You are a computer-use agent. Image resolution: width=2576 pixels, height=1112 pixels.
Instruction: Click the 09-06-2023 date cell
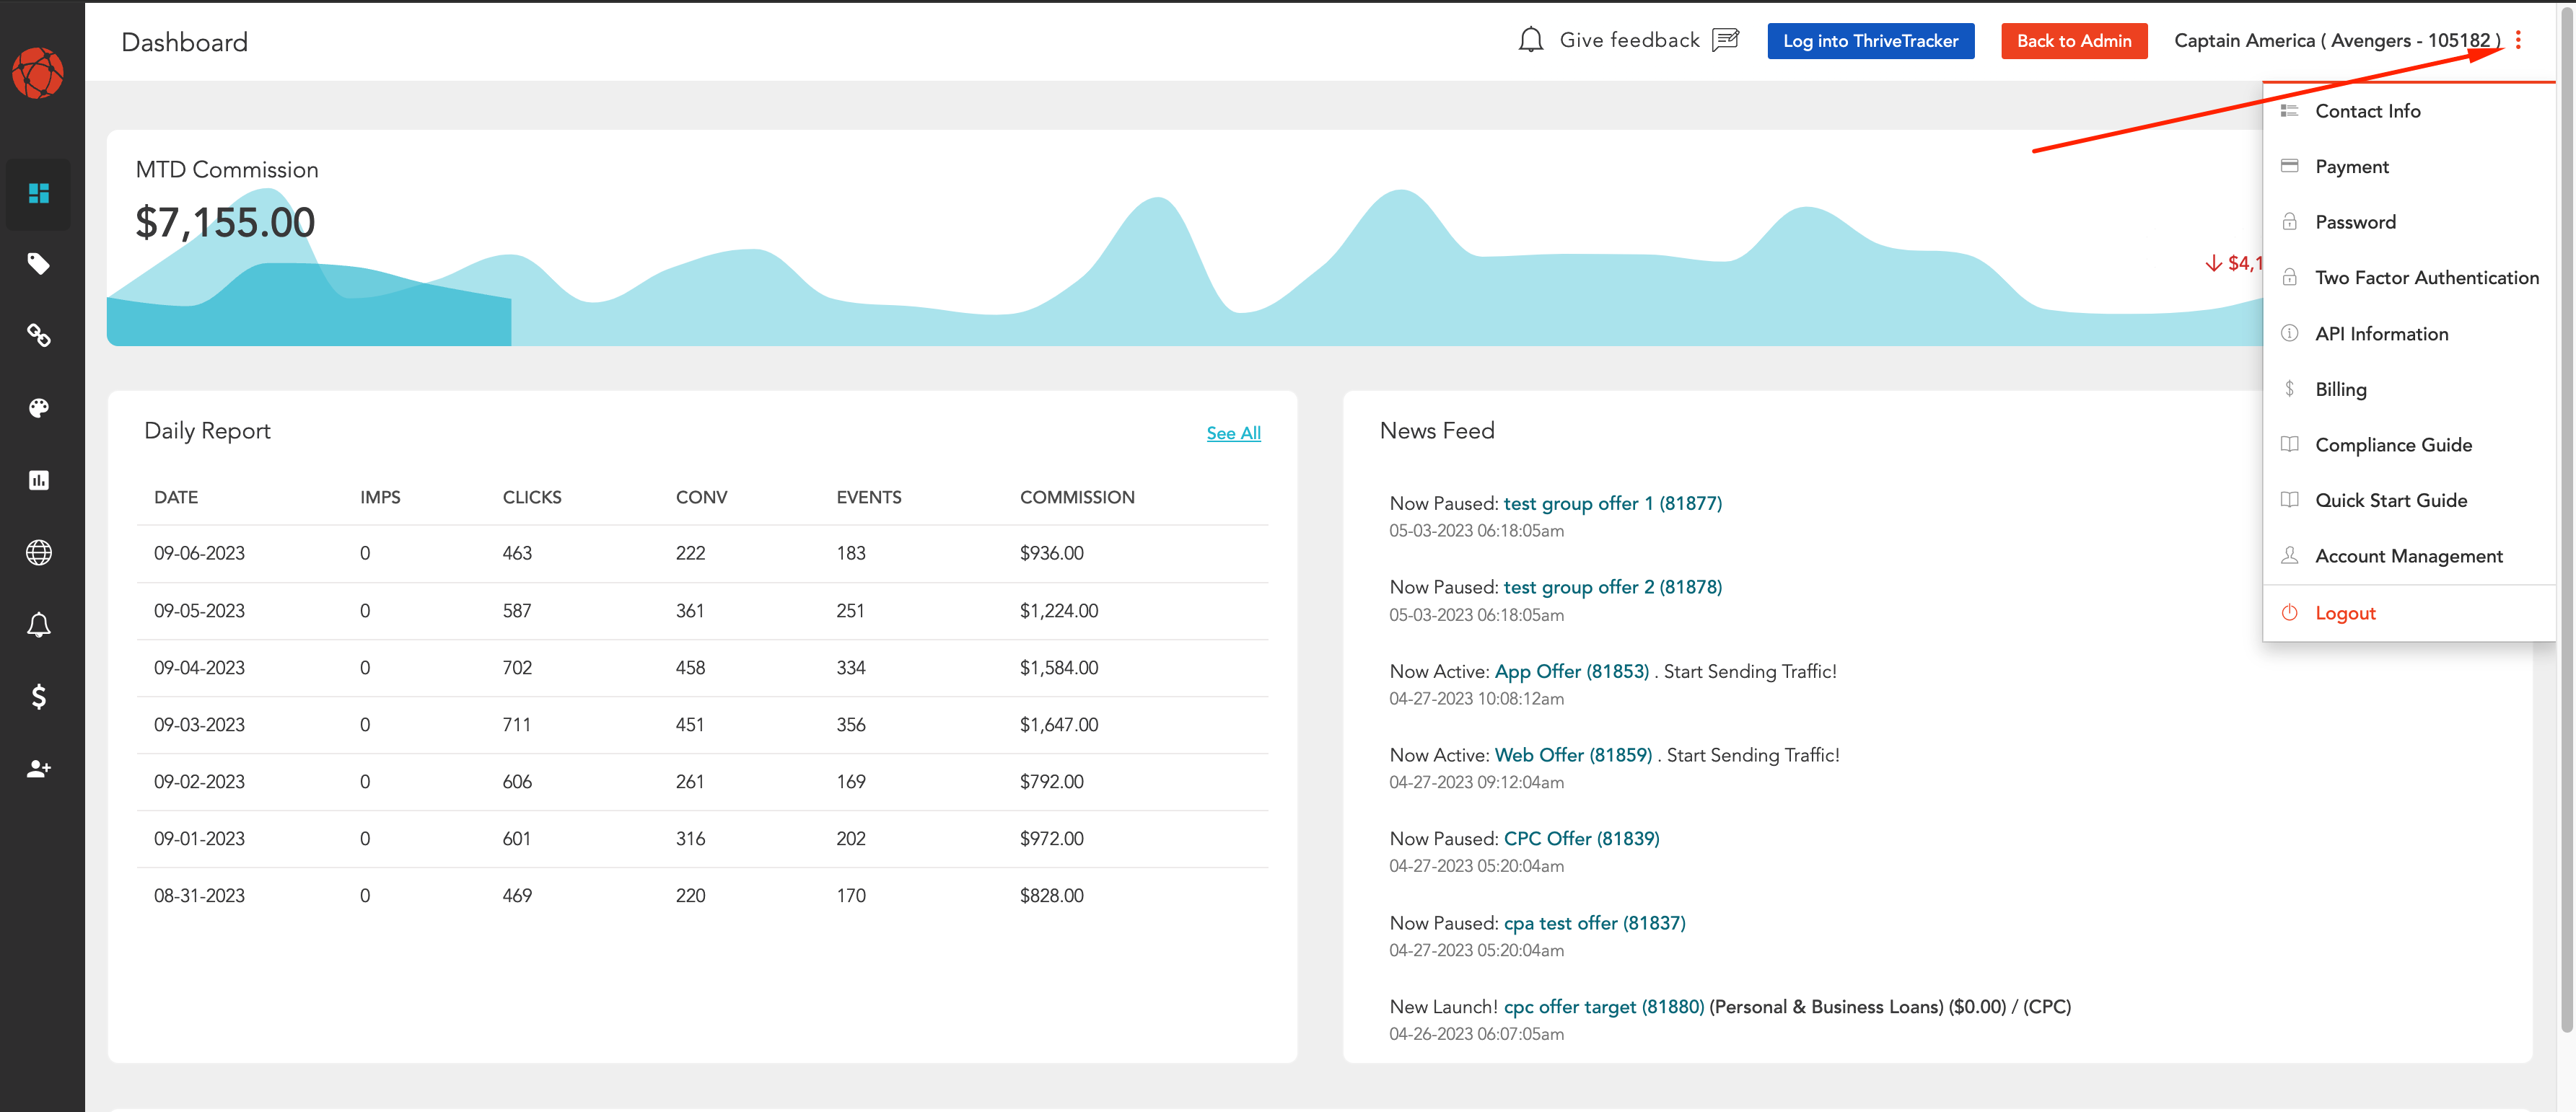[x=199, y=554]
